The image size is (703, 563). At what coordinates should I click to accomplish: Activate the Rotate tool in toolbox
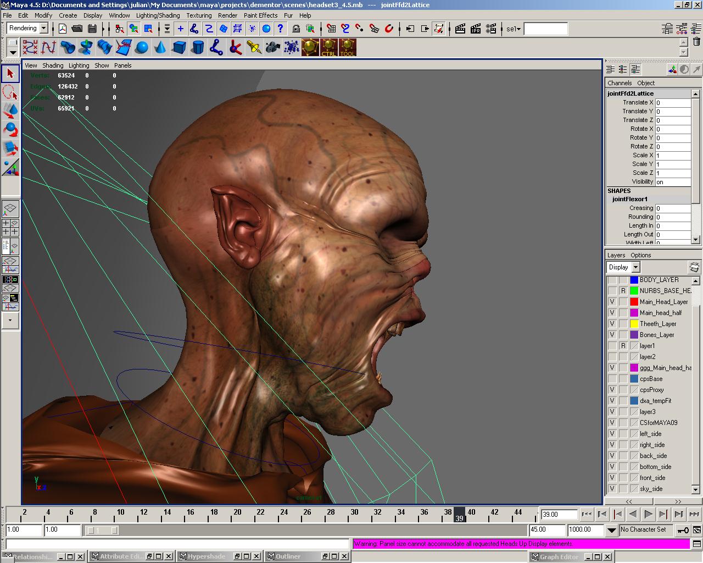pyautogui.click(x=10, y=129)
